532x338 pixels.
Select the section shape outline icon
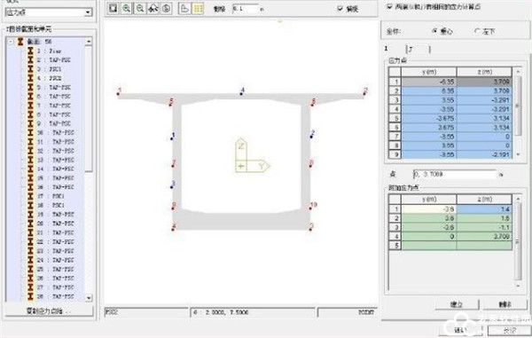click(x=184, y=8)
